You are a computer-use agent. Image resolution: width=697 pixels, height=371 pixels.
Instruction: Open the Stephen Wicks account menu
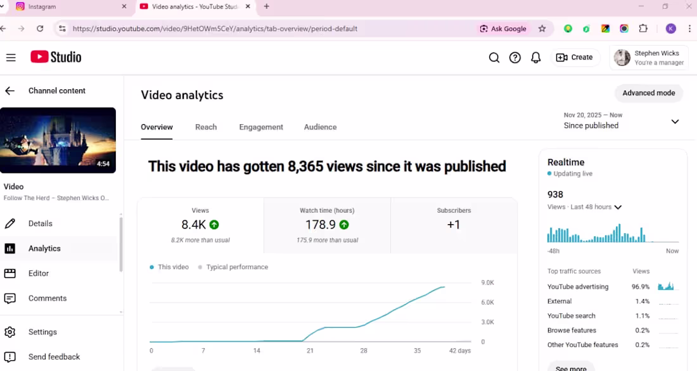[649, 58]
